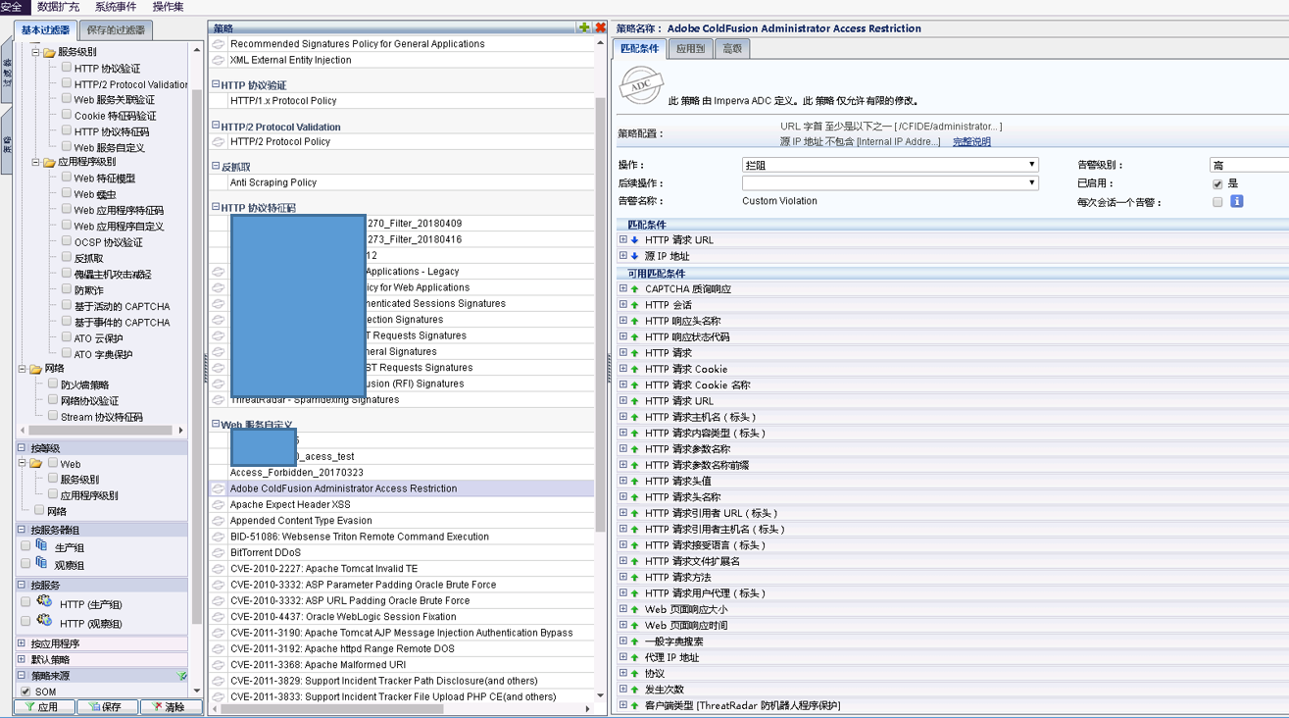This screenshot has height=718, width=1289.
Task: Check the HTTP (观察组) service checkbox
Action: (x=25, y=622)
